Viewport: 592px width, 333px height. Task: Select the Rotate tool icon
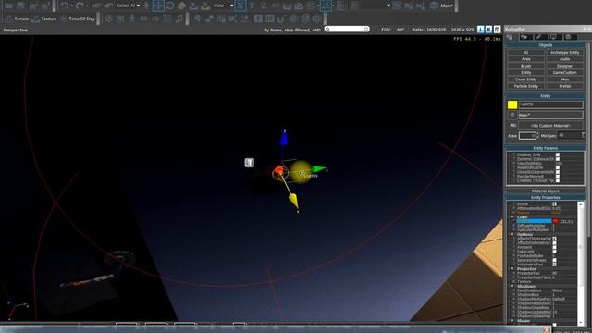point(170,6)
